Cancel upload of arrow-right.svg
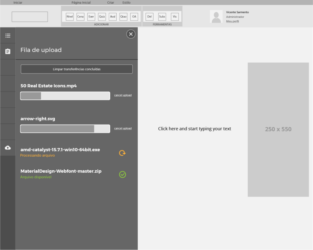313x250 pixels. point(123,128)
